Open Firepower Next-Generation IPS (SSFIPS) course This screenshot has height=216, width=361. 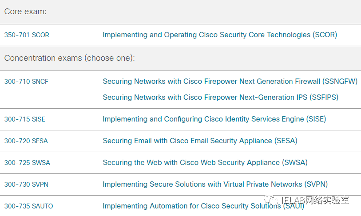point(221,97)
